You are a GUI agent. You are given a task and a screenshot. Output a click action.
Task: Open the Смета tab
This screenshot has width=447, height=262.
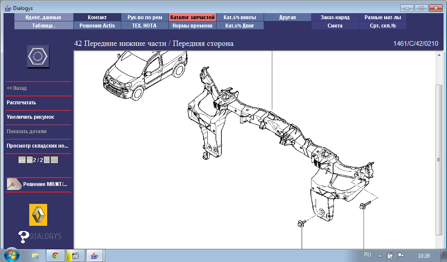click(335, 25)
